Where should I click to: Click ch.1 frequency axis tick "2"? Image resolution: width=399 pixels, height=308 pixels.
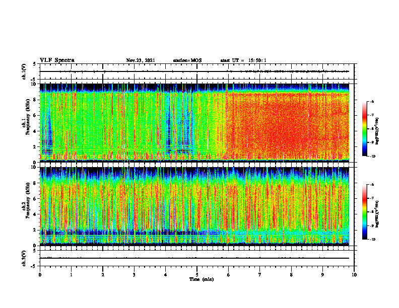click(x=35, y=146)
